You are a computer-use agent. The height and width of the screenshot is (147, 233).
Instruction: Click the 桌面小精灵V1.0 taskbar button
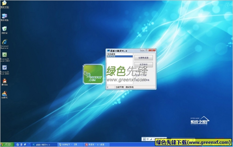pyautogui.click(x=44, y=145)
